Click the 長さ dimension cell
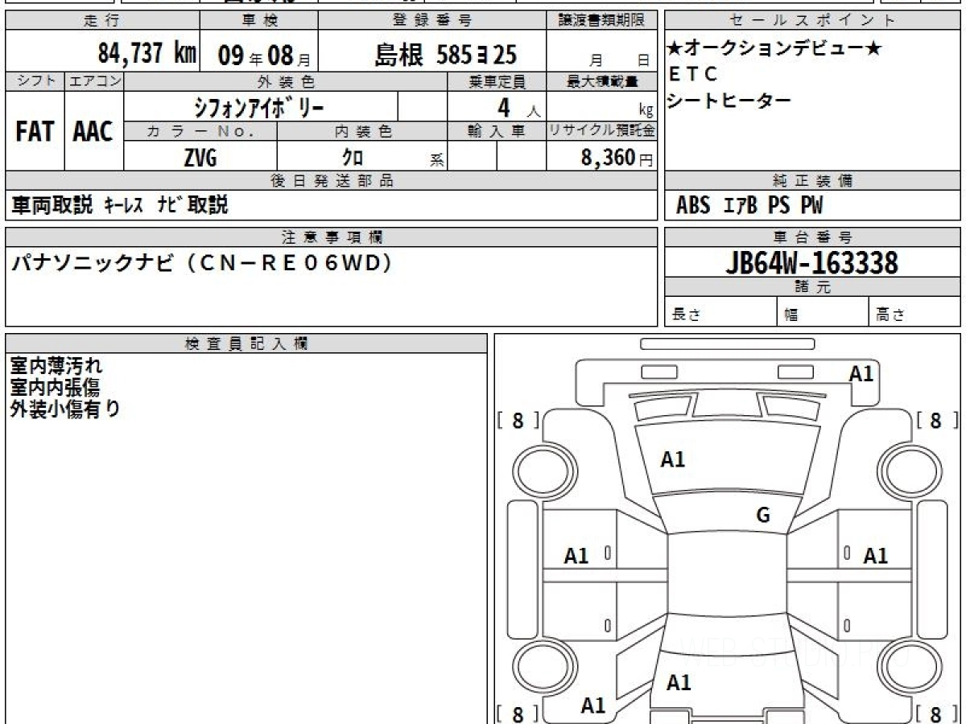Screen dimensions: 966x724 point(720,313)
